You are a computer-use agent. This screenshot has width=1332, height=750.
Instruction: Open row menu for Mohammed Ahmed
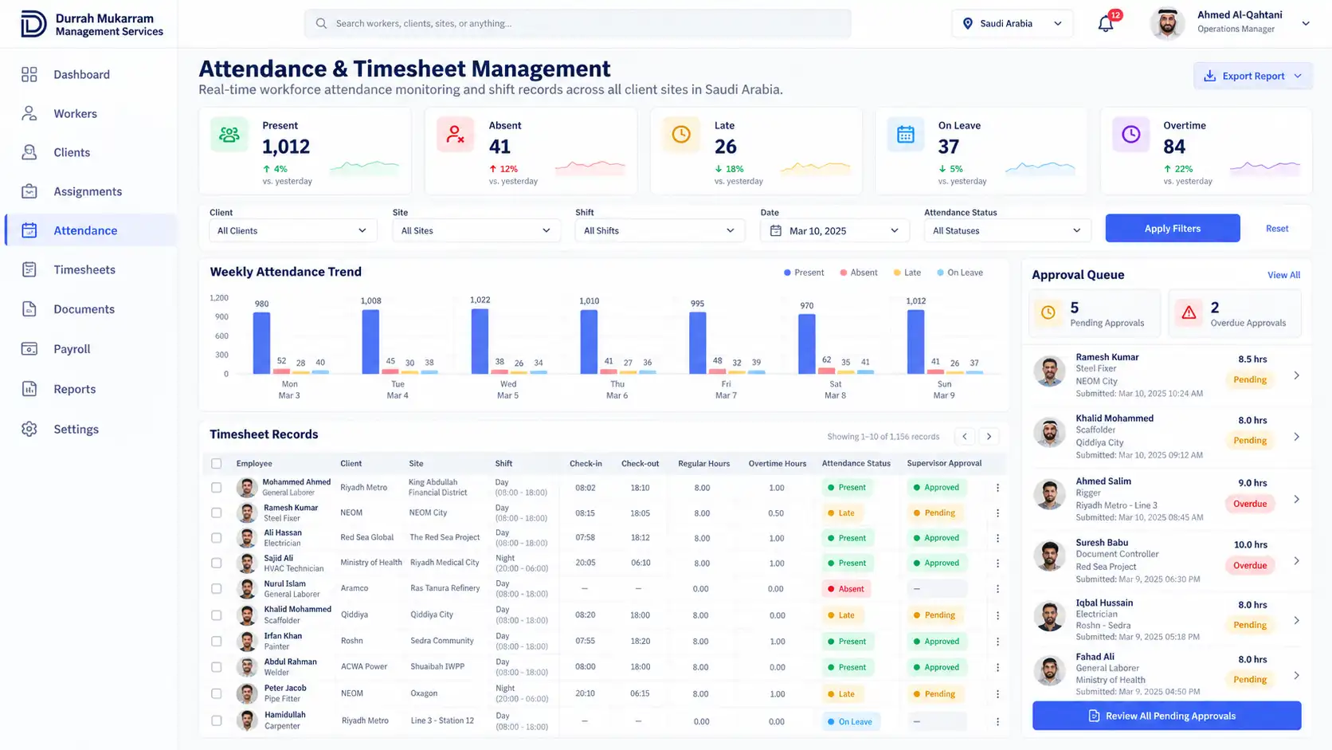(997, 488)
